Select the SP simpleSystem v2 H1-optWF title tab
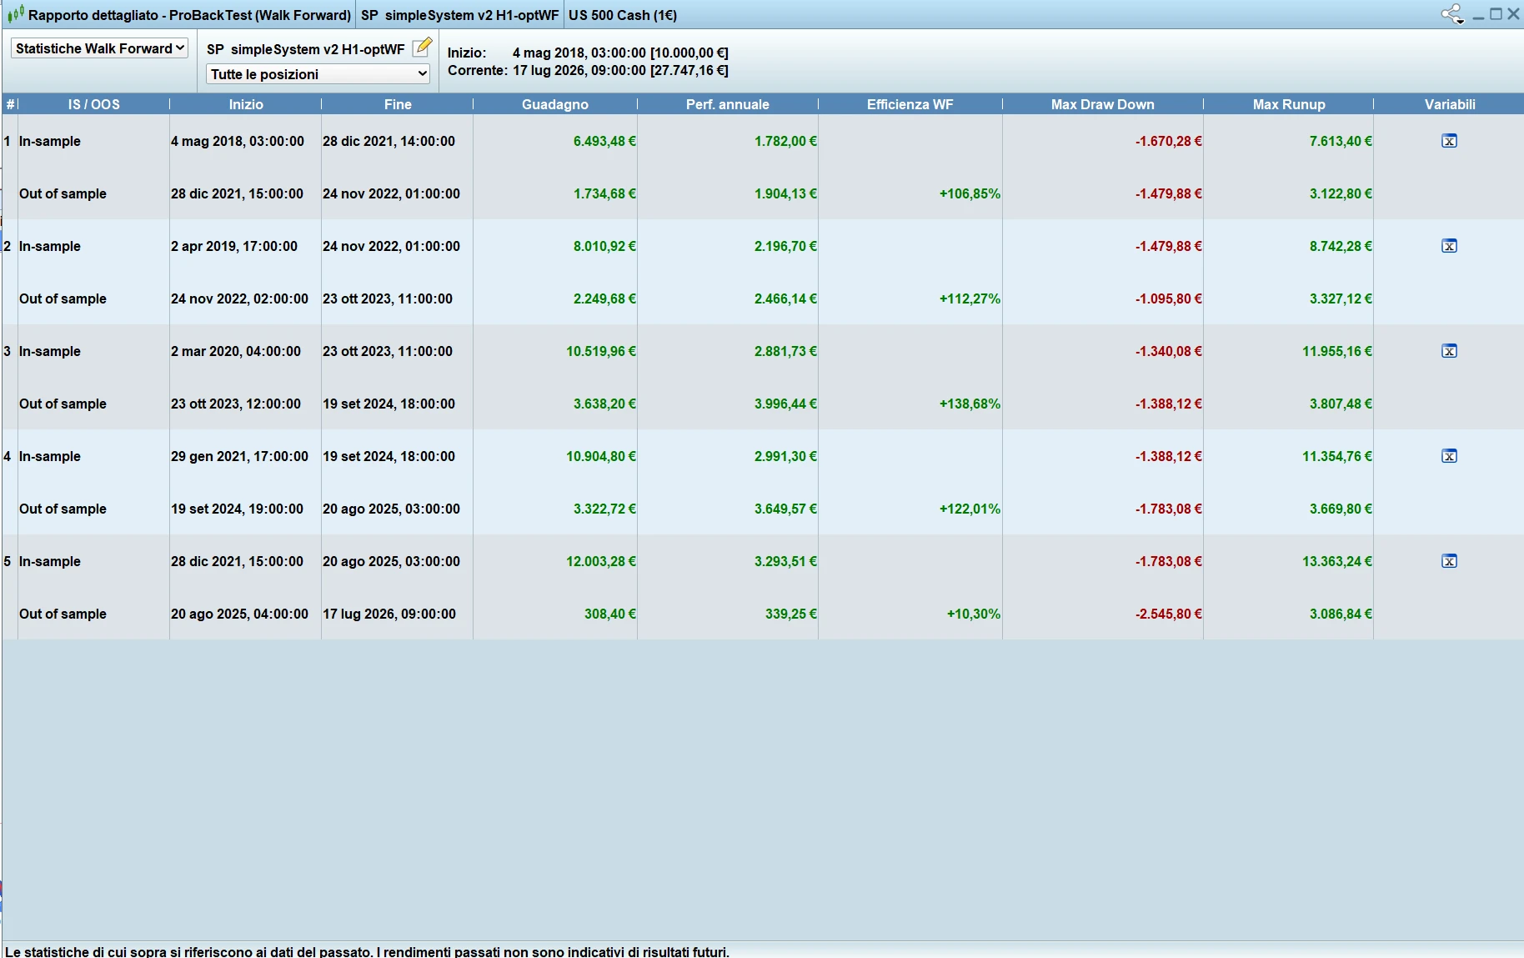1524x958 pixels. click(460, 15)
